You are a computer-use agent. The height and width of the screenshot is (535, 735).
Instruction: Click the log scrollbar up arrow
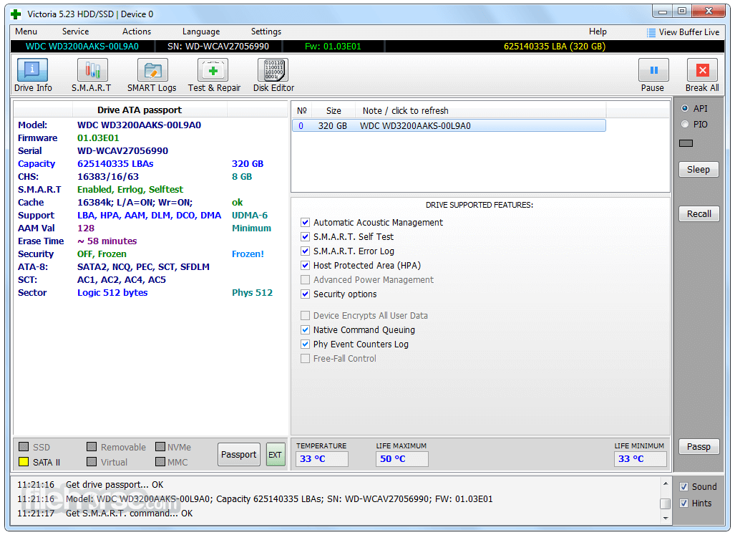tap(665, 483)
